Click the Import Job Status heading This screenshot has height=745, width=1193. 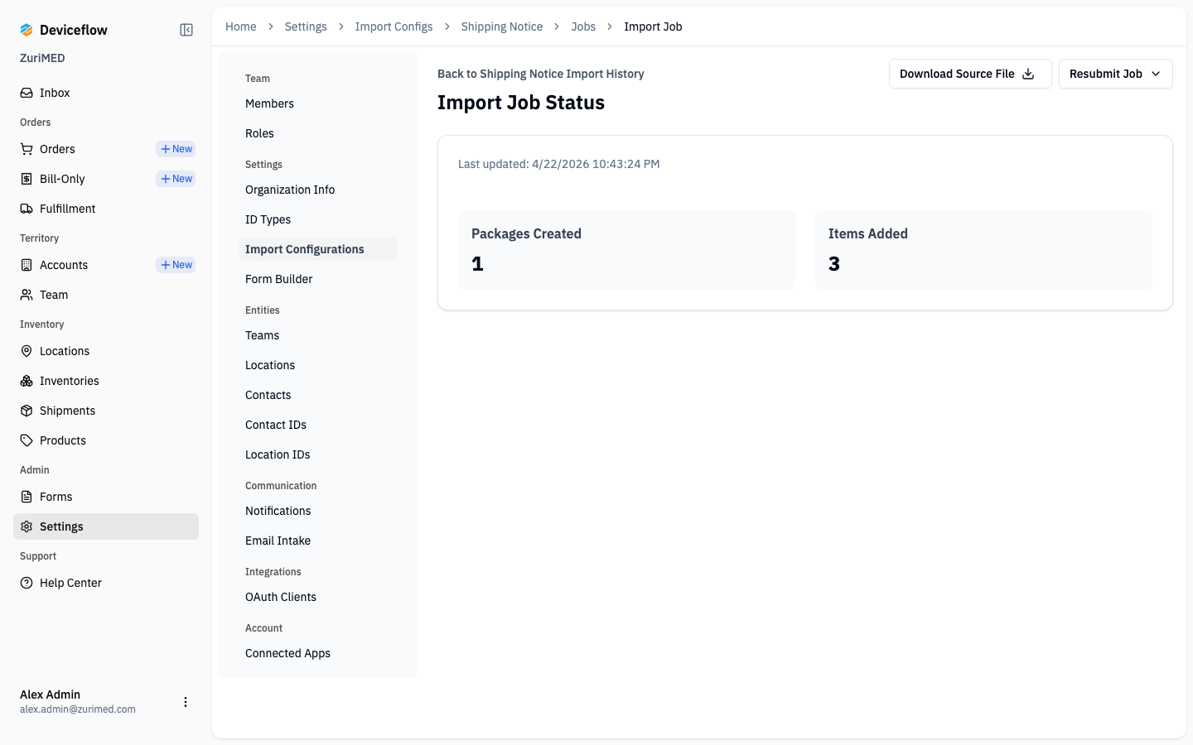pyautogui.click(x=521, y=103)
